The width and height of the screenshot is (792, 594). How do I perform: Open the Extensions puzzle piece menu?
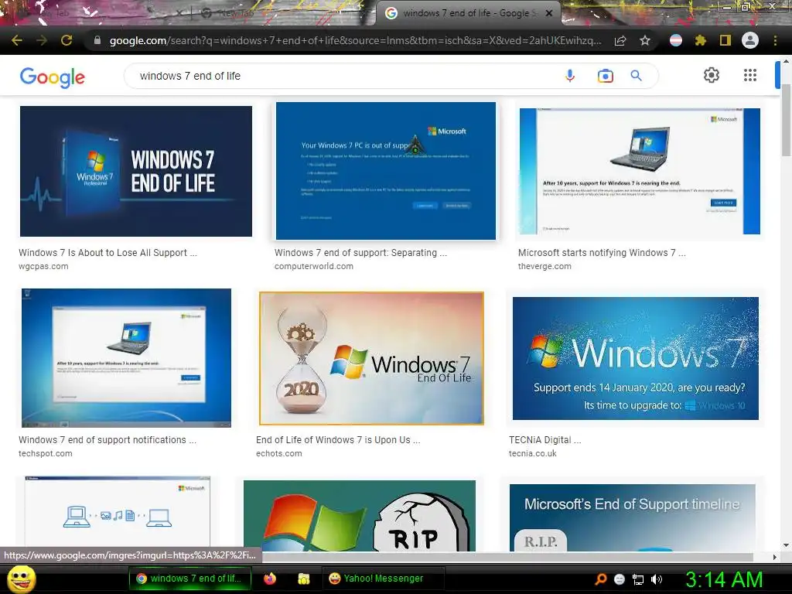coord(700,40)
